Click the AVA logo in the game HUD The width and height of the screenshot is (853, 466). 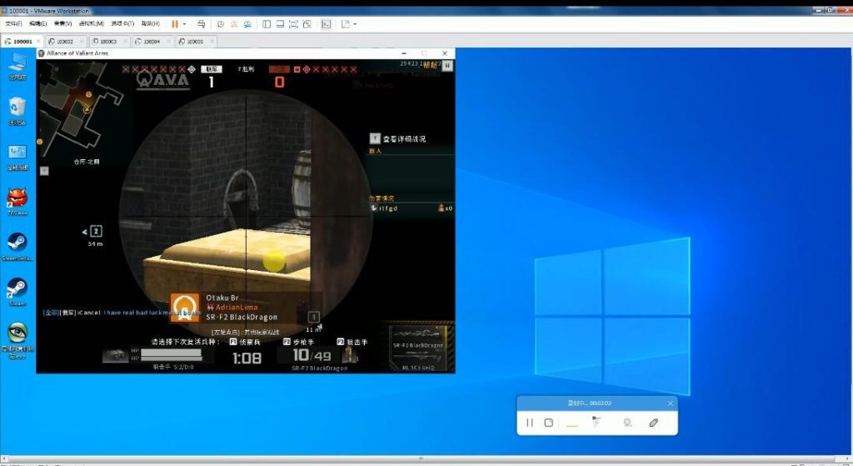coord(163,79)
